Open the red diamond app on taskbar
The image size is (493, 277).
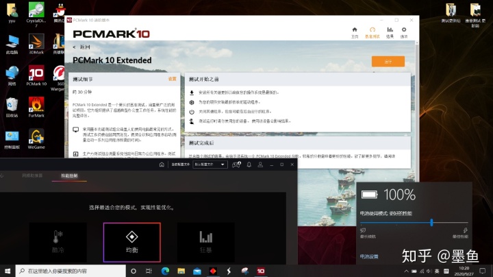pyautogui.click(x=213, y=271)
